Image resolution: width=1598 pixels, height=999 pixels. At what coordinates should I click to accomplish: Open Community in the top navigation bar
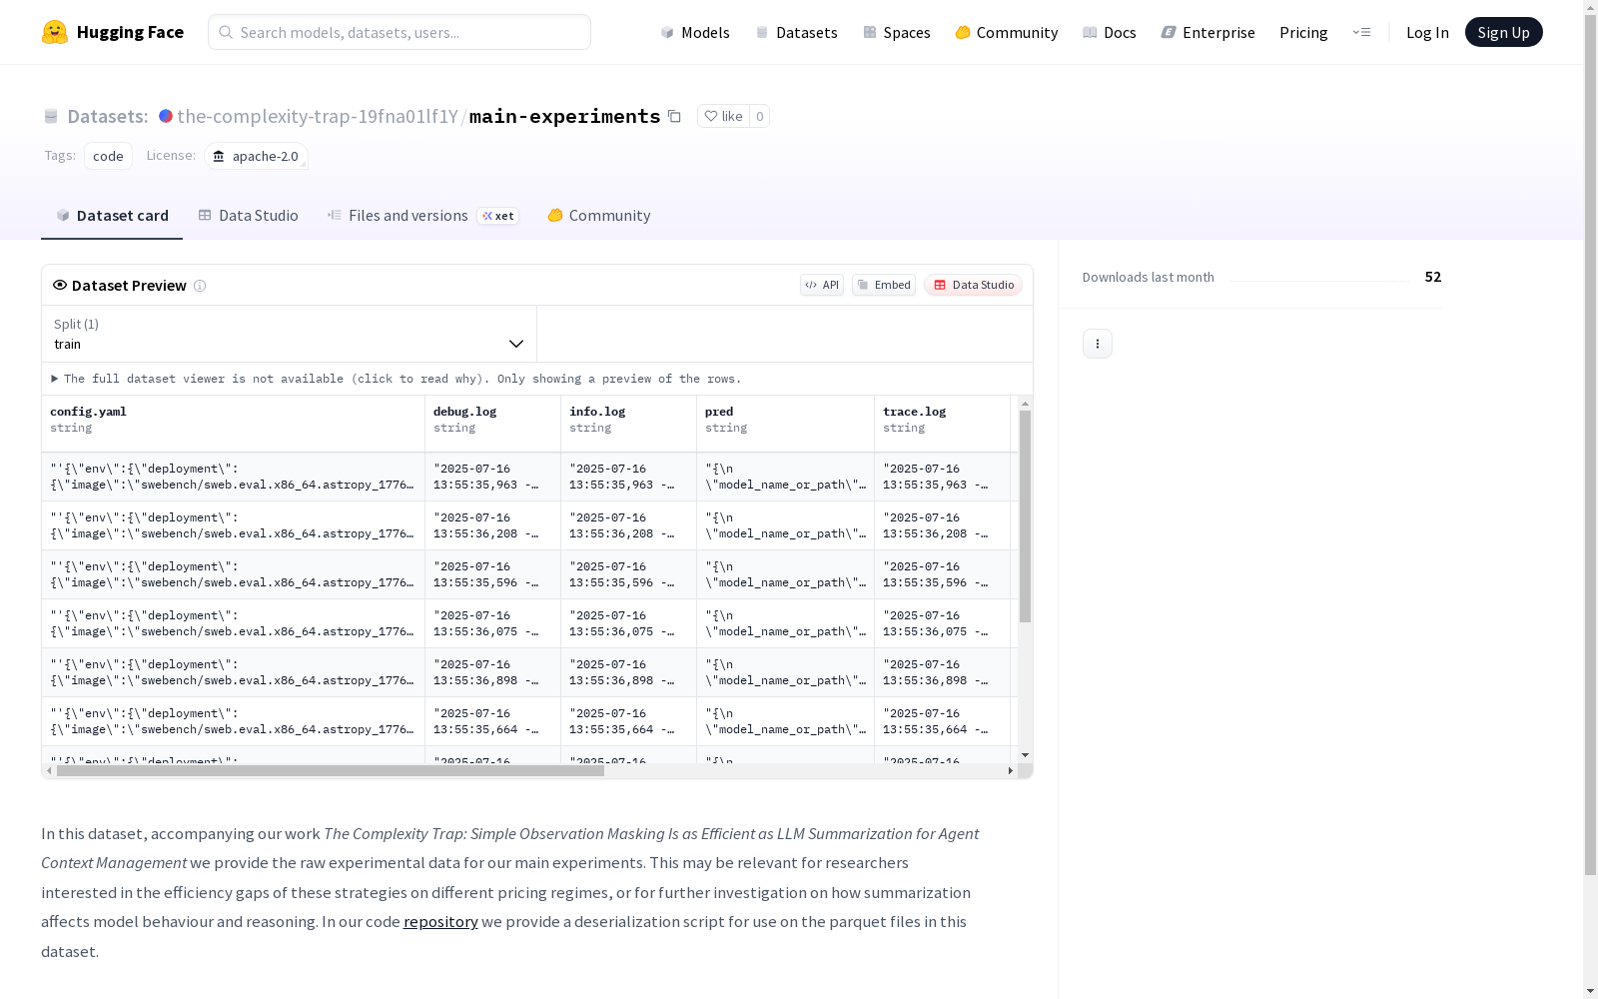pyautogui.click(x=1006, y=32)
